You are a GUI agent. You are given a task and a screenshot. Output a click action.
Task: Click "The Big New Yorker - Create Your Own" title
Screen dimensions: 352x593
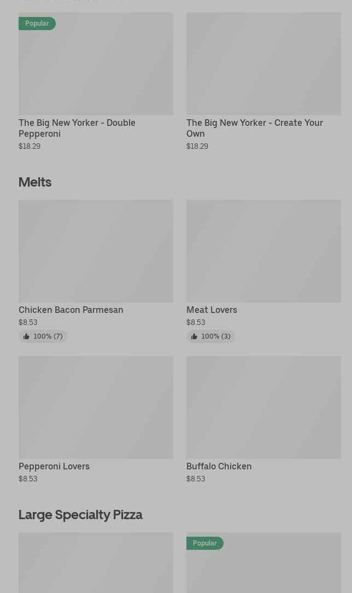click(x=255, y=128)
